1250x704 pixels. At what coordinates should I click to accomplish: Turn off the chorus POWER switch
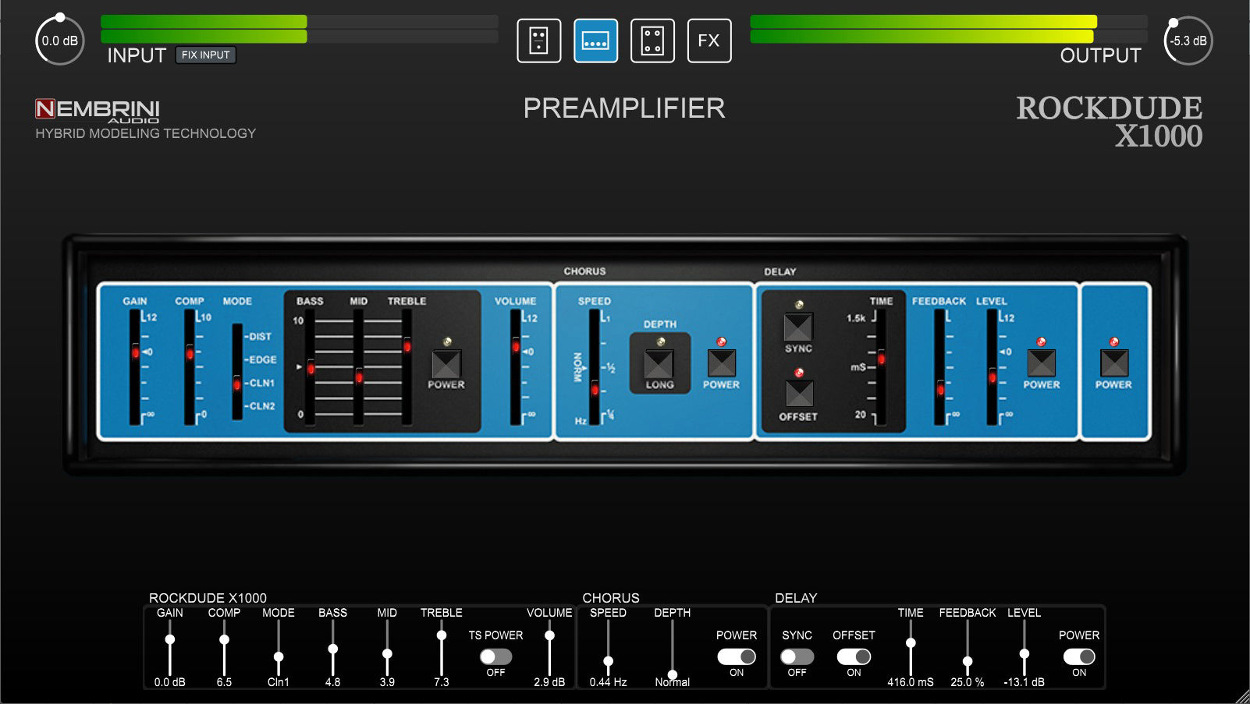(736, 656)
